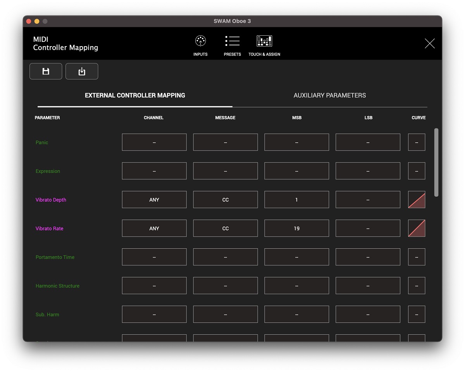Image resolution: width=465 pixels, height=372 pixels.
Task: Open Panic channel dropdown
Action: tap(154, 142)
